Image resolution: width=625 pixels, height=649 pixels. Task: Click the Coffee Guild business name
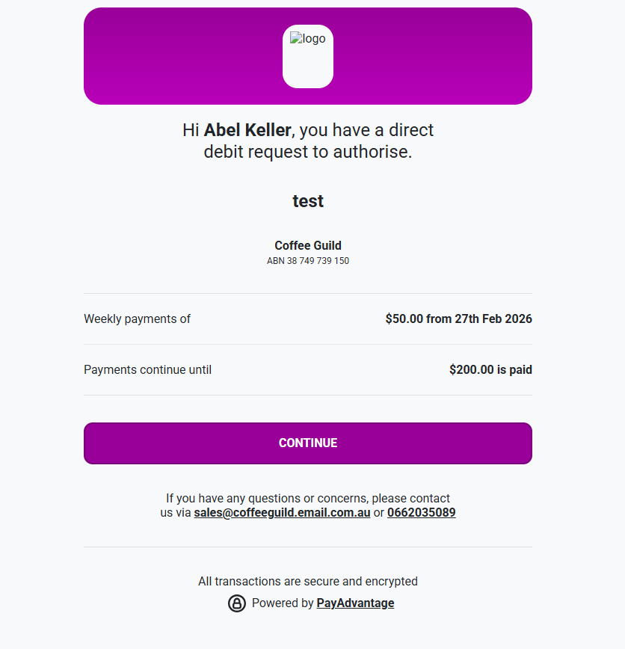[x=308, y=245]
